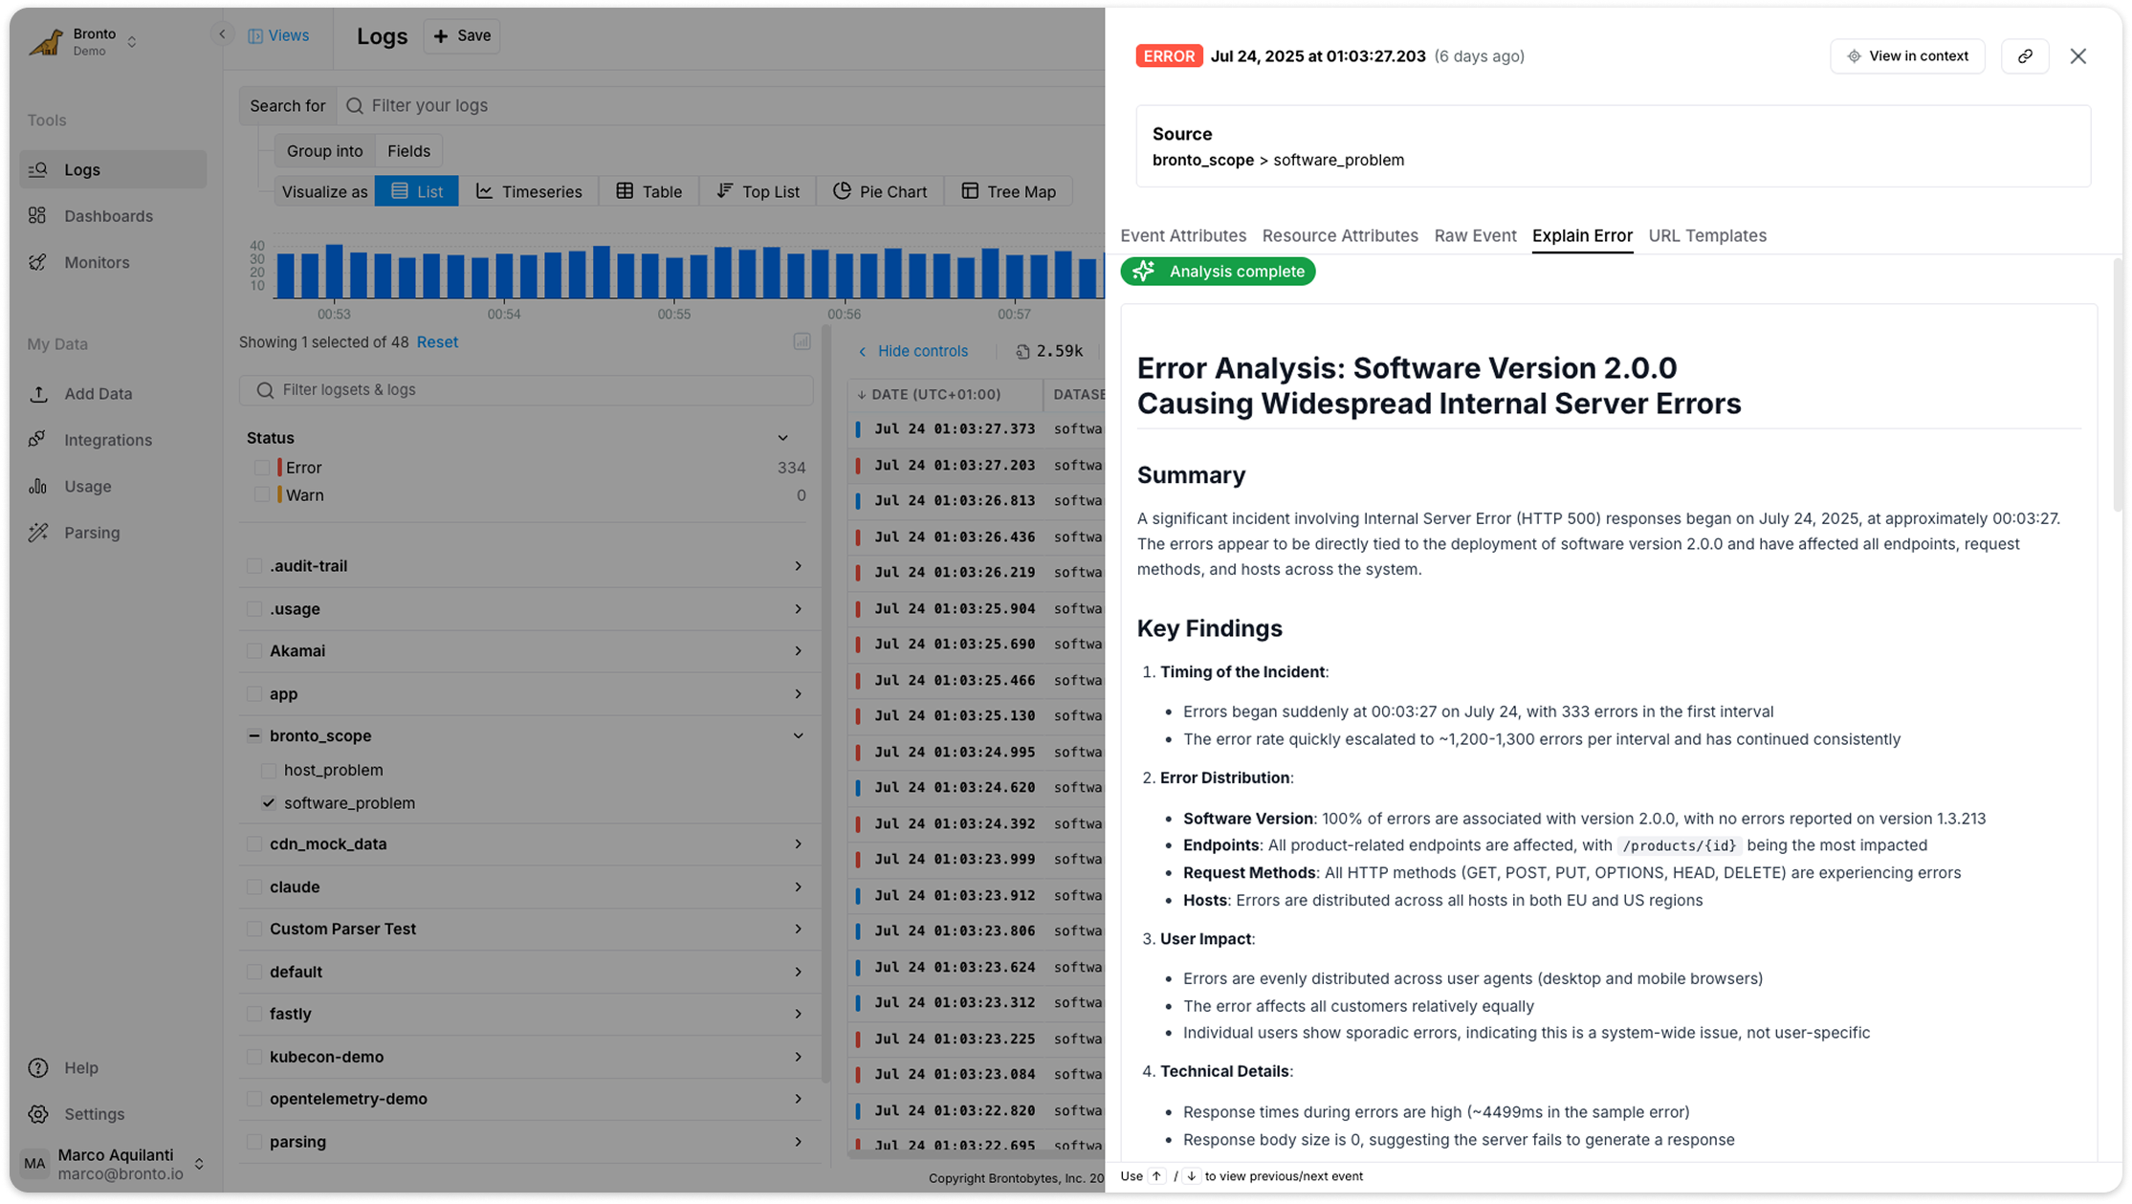Image resolution: width=2132 pixels, height=1204 pixels.
Task: Click the Fields button
Action: 408,151
